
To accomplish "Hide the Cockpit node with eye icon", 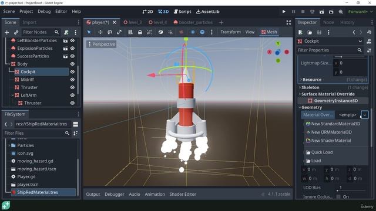I will point(72,72).
